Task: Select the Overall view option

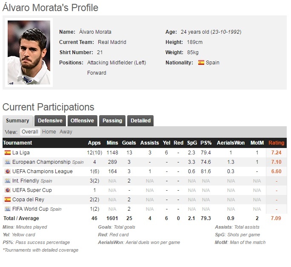Action: tap(30, 132)
